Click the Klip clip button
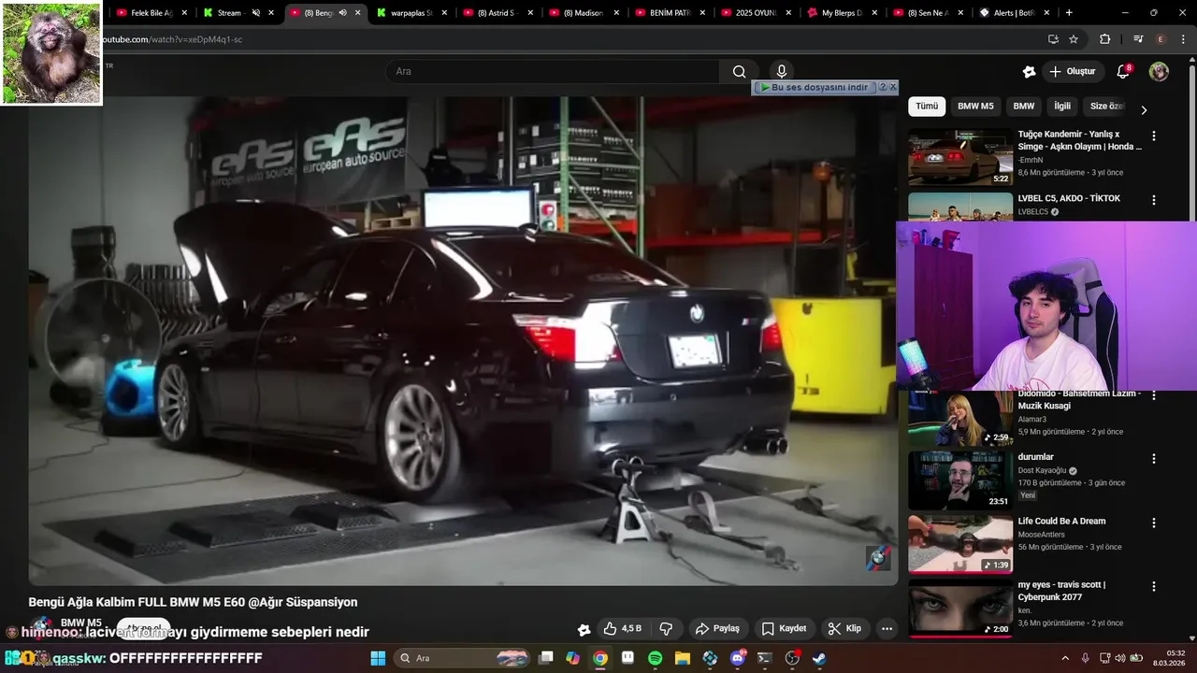This screenshot has width=1197, height=673. click(x=844, y=628)
